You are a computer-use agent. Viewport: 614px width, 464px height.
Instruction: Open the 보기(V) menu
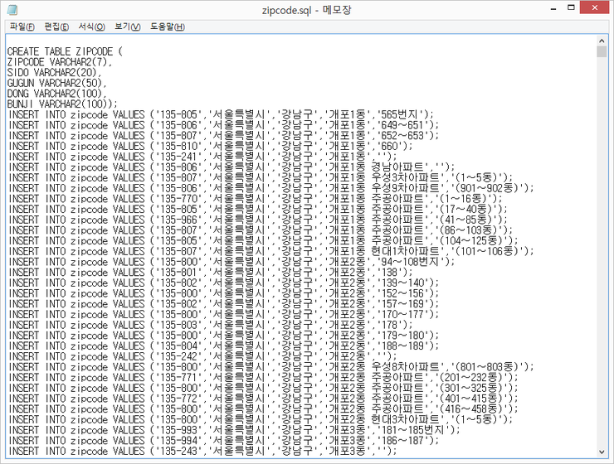127,27
